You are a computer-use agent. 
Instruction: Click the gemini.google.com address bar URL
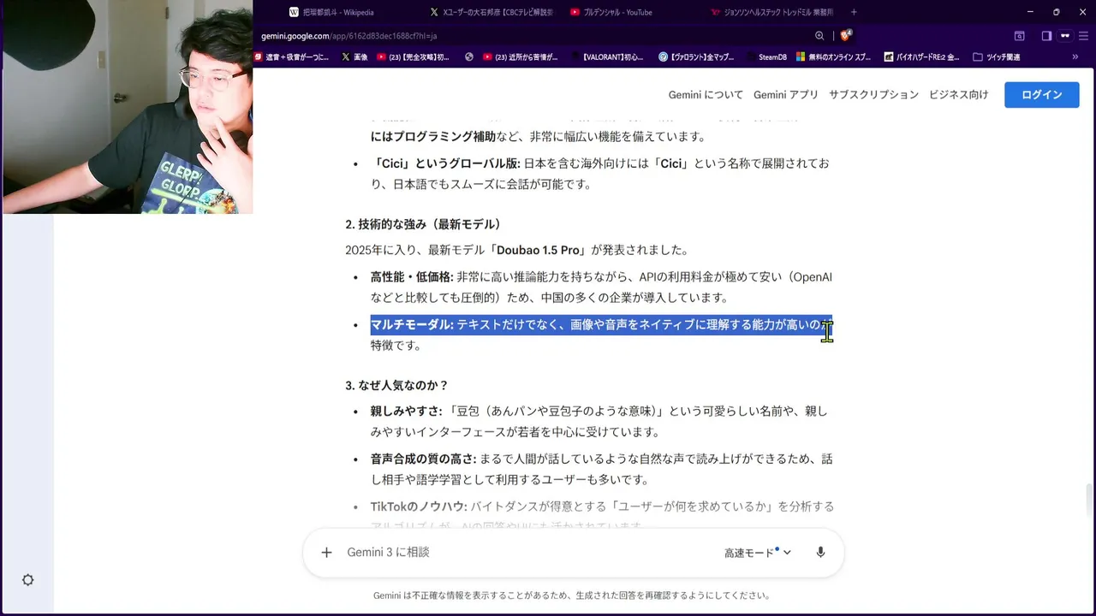click(x=349, y=36)
